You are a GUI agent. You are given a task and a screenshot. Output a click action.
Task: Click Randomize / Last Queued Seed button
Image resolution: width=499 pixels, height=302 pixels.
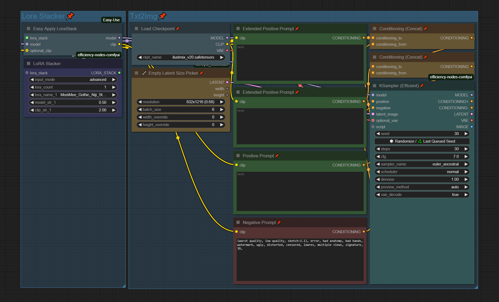422,141
